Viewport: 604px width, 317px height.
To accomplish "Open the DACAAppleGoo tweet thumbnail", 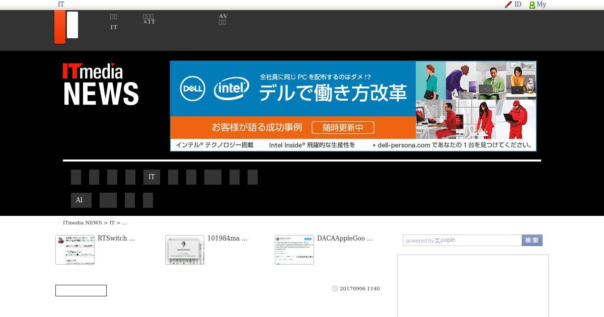I will click(294, 250).
